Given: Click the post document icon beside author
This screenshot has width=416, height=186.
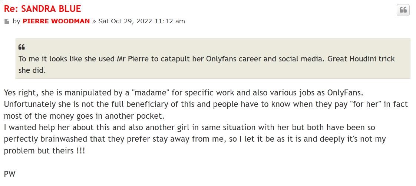Looking at the screenshot, I should point(7,21).
